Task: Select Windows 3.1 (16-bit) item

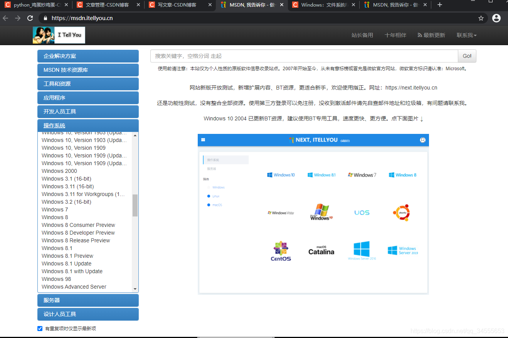Action: (66, 179)
